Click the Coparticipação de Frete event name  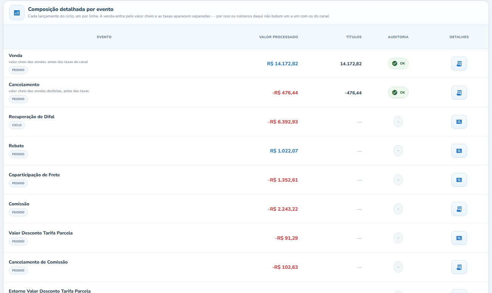pyautogui.click(x=34, y=175)
